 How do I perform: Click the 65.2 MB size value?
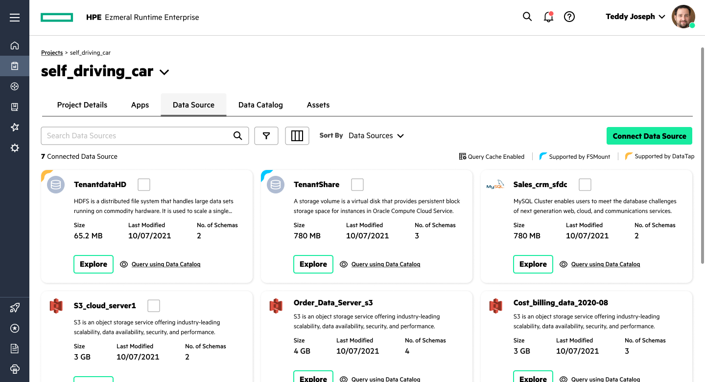click(x=88, y=236)
